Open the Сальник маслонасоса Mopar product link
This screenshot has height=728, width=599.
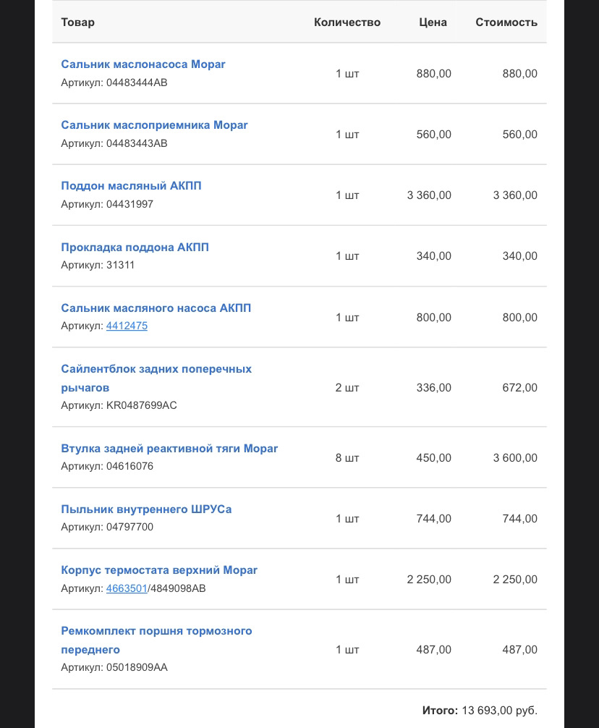(x=143, y=64)
